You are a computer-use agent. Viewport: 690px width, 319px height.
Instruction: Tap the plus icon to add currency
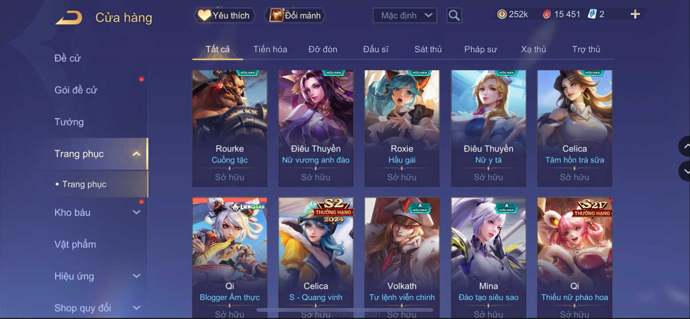635,14
